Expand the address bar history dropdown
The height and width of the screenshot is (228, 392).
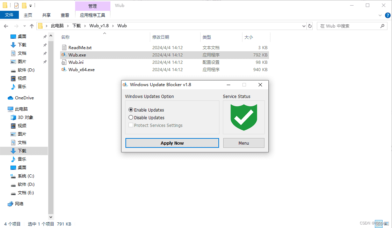coord(304,26)
